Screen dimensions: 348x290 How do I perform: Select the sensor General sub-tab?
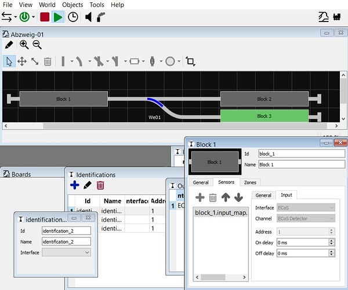point(263,195)
